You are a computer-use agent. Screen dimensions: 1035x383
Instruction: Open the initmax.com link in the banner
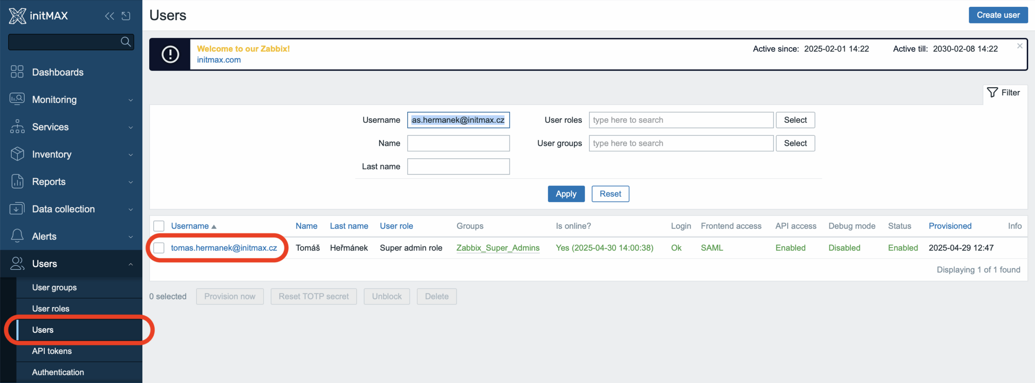pyautogui.click(x=219, y=60)
